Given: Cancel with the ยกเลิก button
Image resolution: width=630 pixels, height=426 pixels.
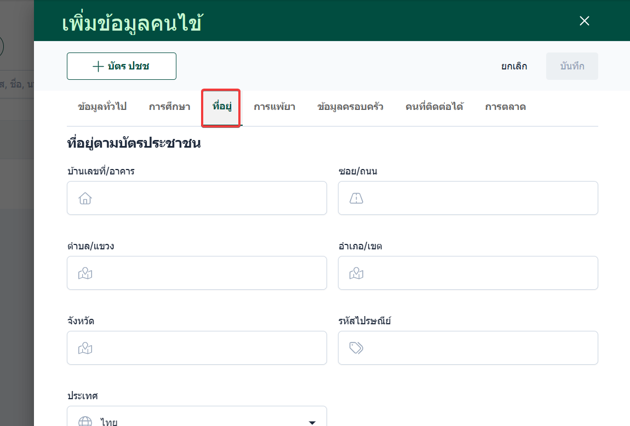Looking at the screenshot, I should point(514,66).
